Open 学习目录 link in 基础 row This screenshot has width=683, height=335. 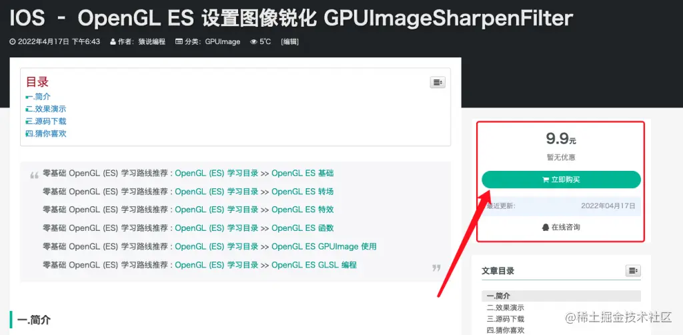[217, 173]
